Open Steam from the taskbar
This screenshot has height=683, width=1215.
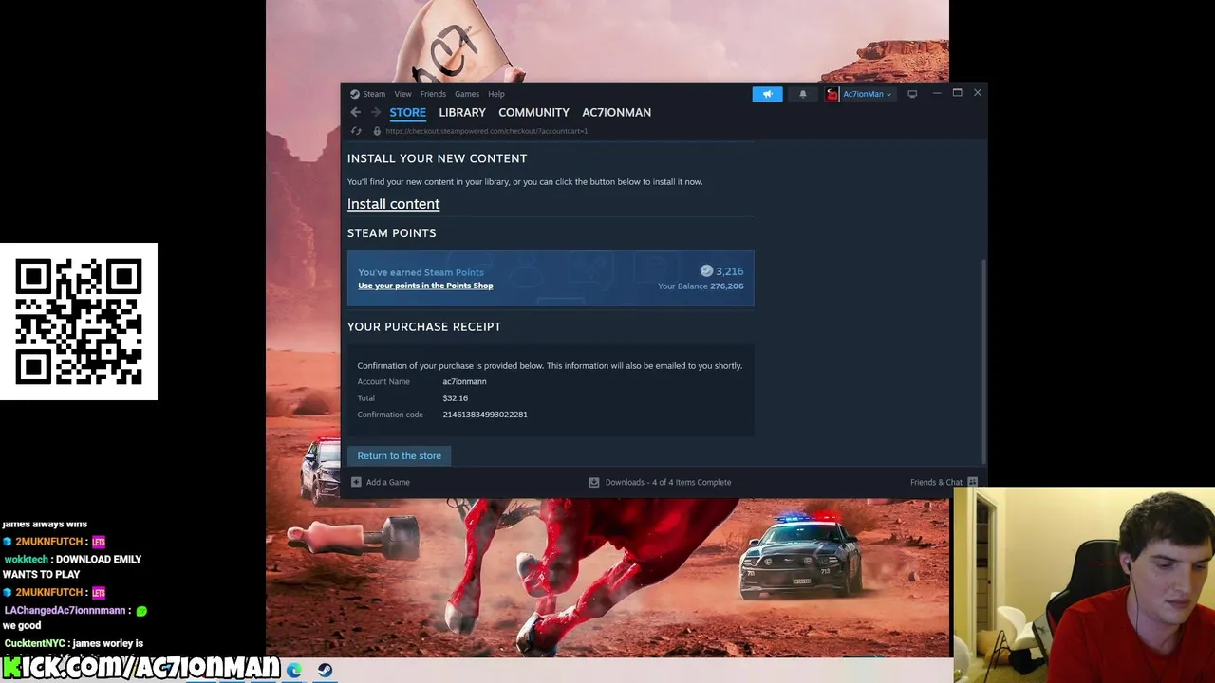[325, 671]
